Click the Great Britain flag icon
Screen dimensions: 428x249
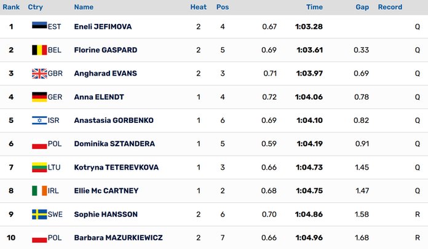point(39,74)
